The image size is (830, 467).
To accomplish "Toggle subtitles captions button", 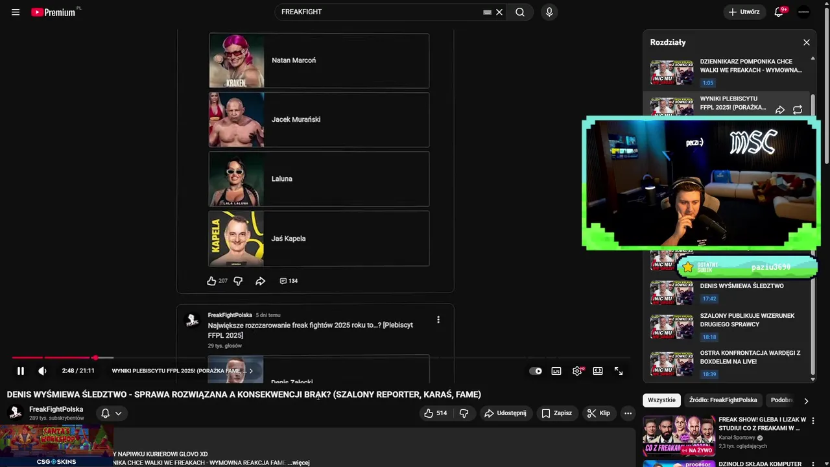I will pyautogui.click(x=556, y=371).
